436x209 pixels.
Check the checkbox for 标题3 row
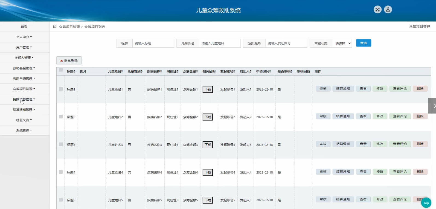(61, 144)
